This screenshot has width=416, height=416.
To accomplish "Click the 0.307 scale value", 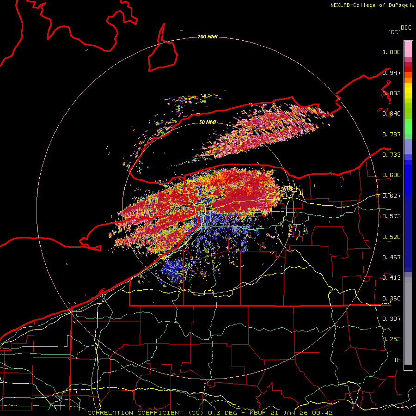I will point(392,319).
